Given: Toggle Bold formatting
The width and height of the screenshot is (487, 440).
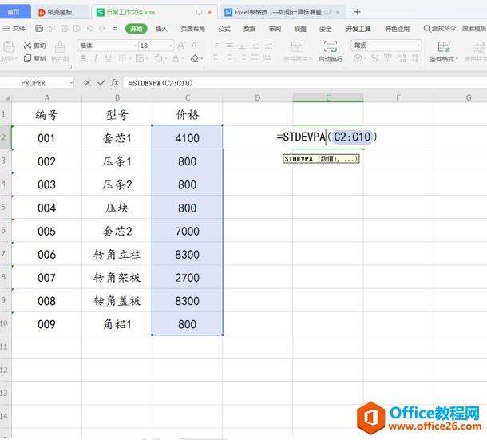Looking at the screenshot, I should point(83,58).
